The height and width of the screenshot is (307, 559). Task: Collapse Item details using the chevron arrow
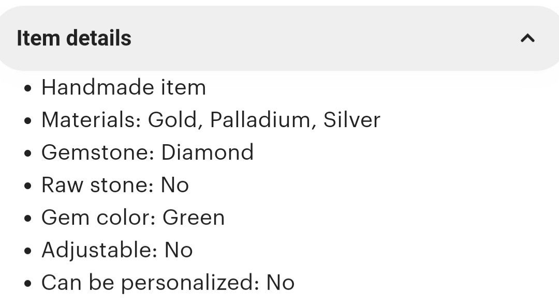527,38
